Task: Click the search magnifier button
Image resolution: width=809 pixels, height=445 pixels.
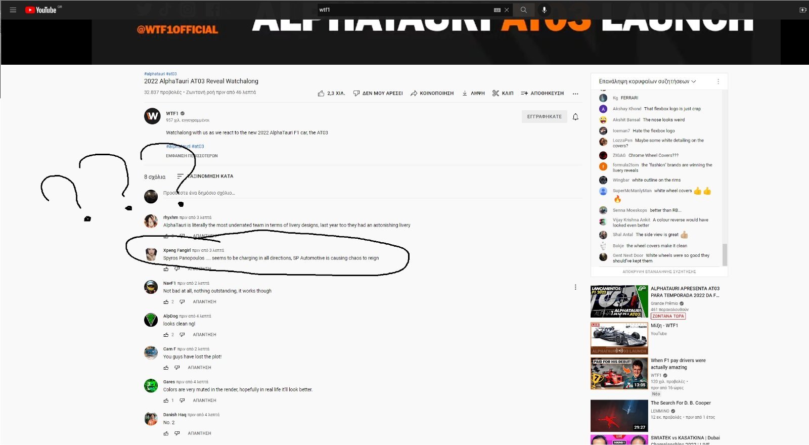Action: 523,10
